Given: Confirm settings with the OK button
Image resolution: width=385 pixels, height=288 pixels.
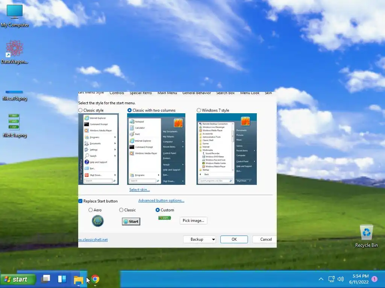Looking at the screenshot, I should (x=234, y=240).
